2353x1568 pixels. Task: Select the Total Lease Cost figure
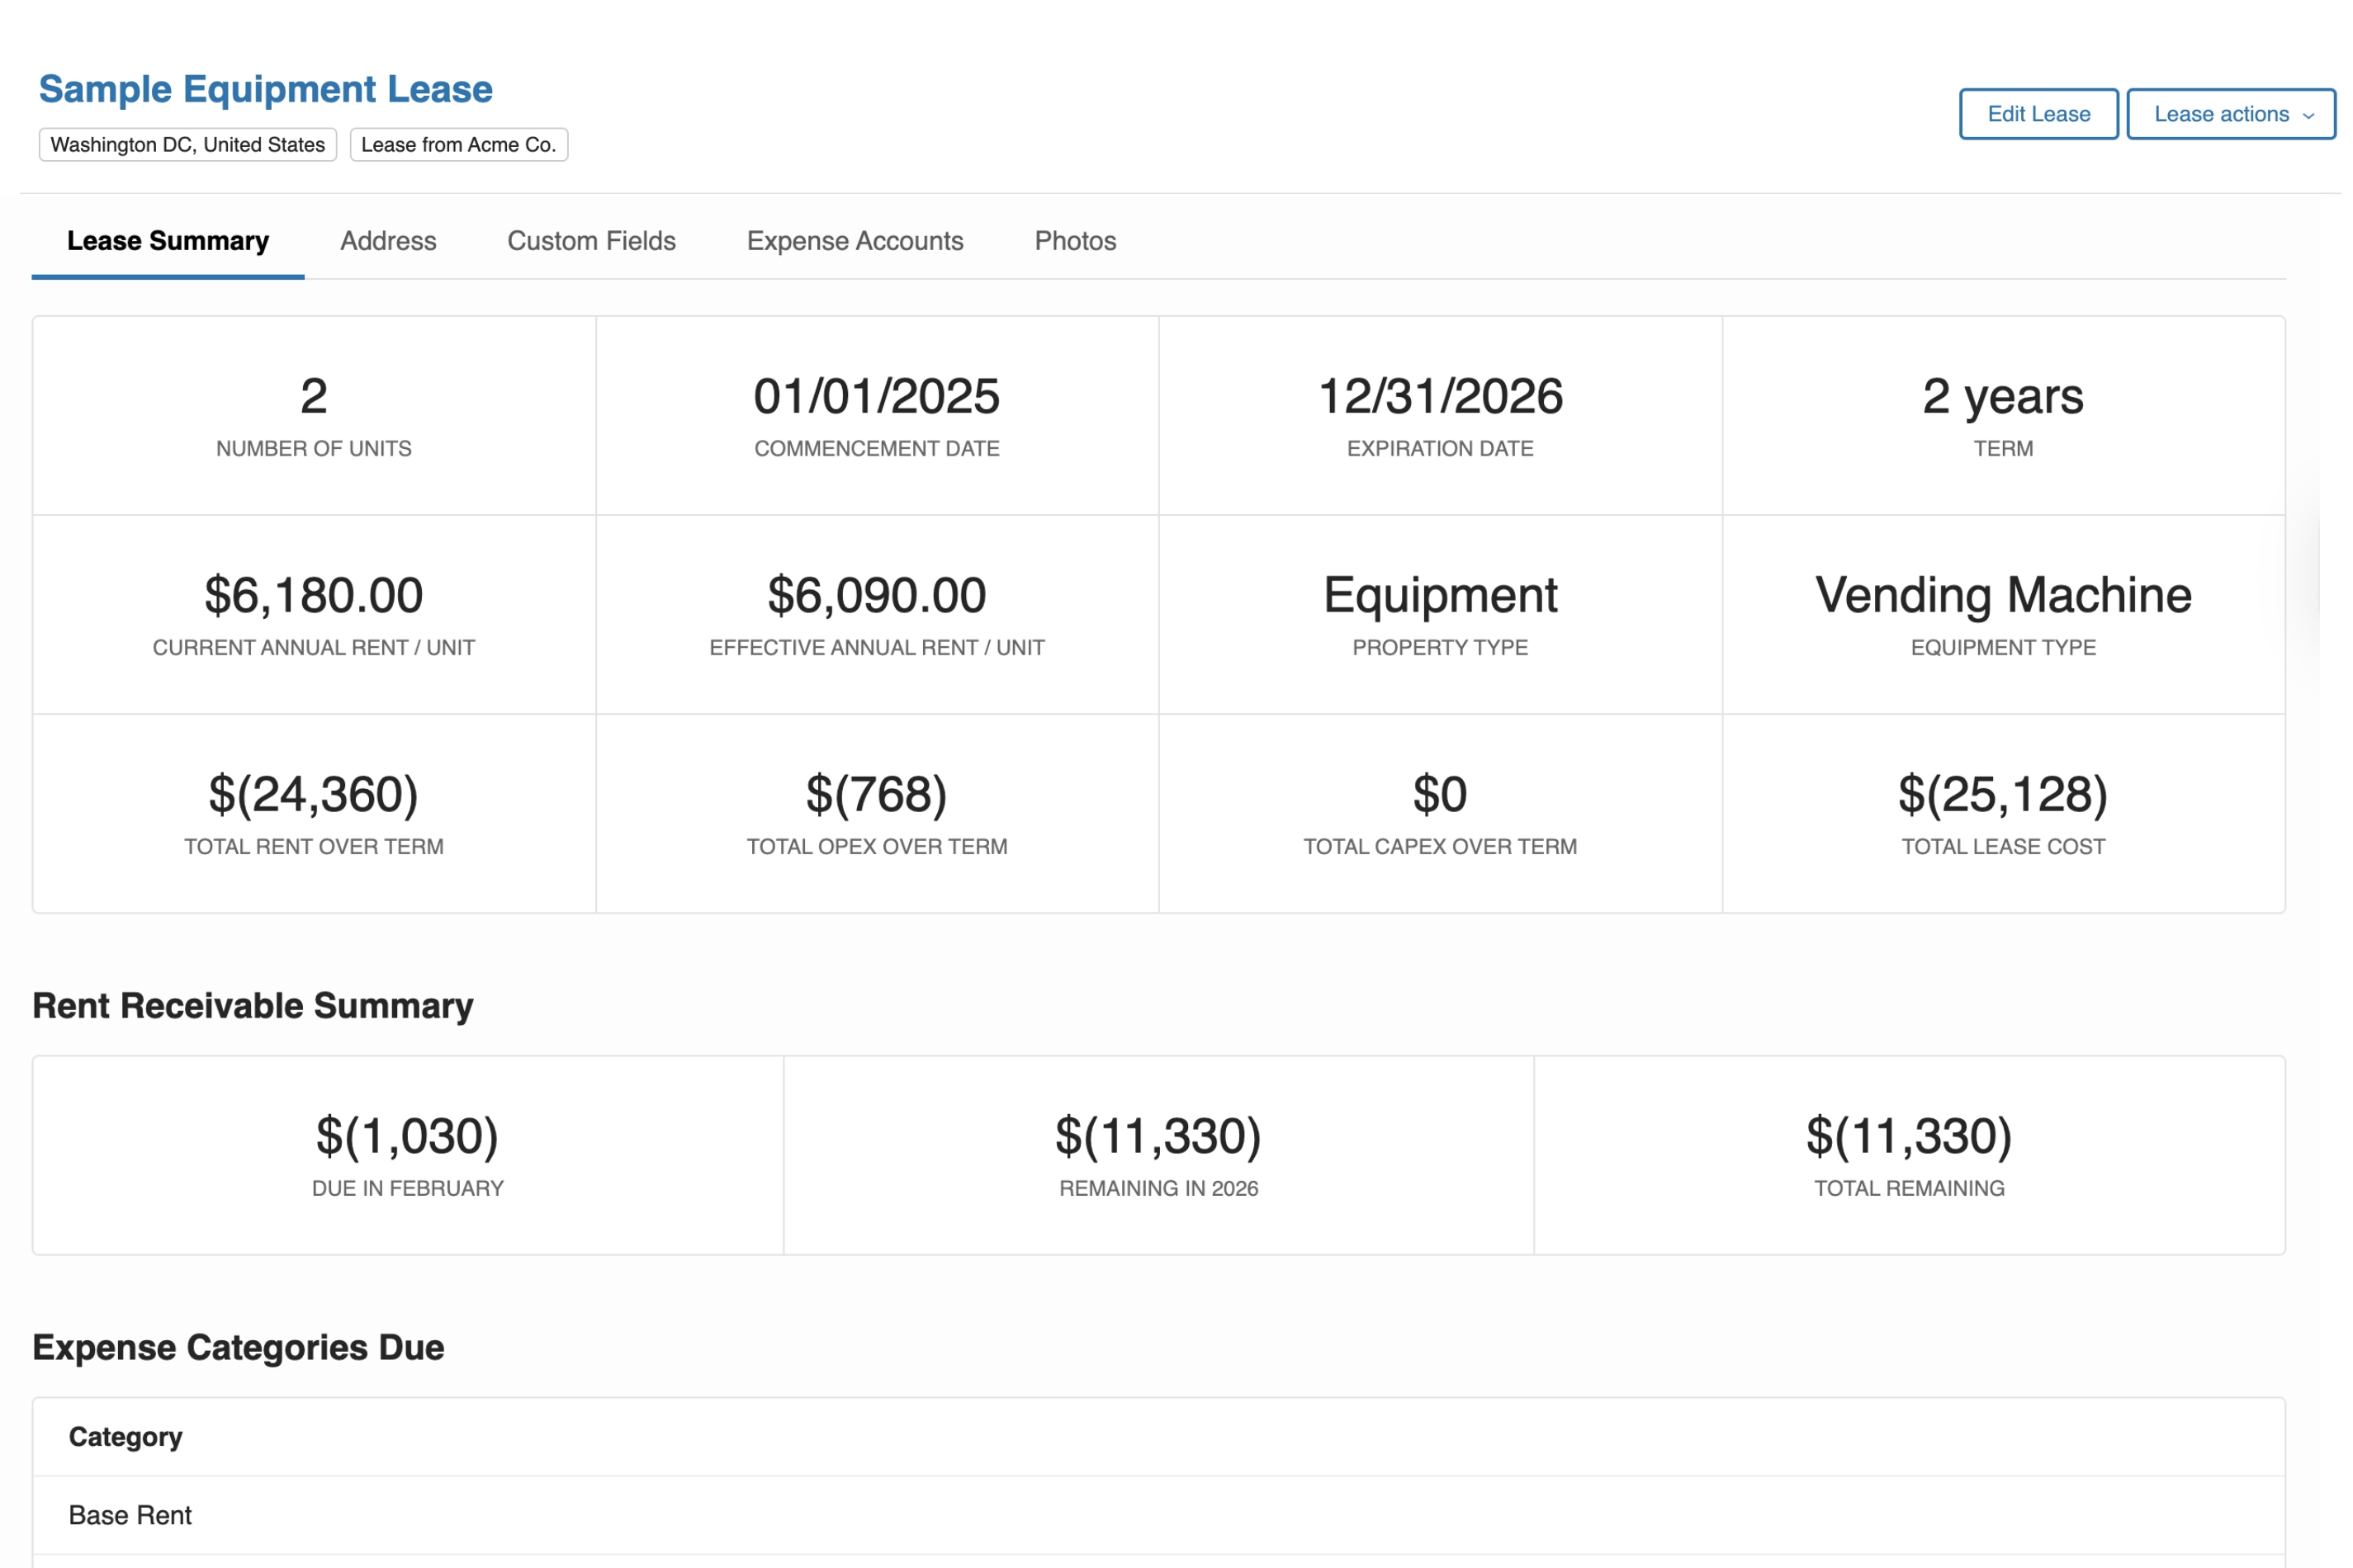coord(2003,795)
